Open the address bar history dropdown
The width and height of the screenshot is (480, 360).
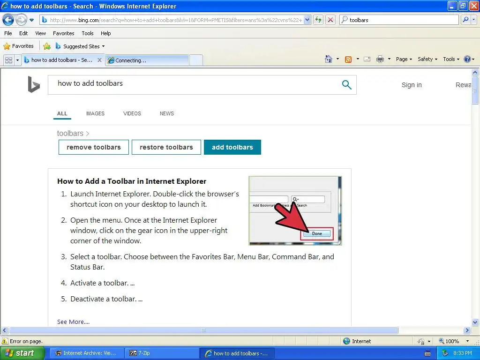[x=307, y=20]
